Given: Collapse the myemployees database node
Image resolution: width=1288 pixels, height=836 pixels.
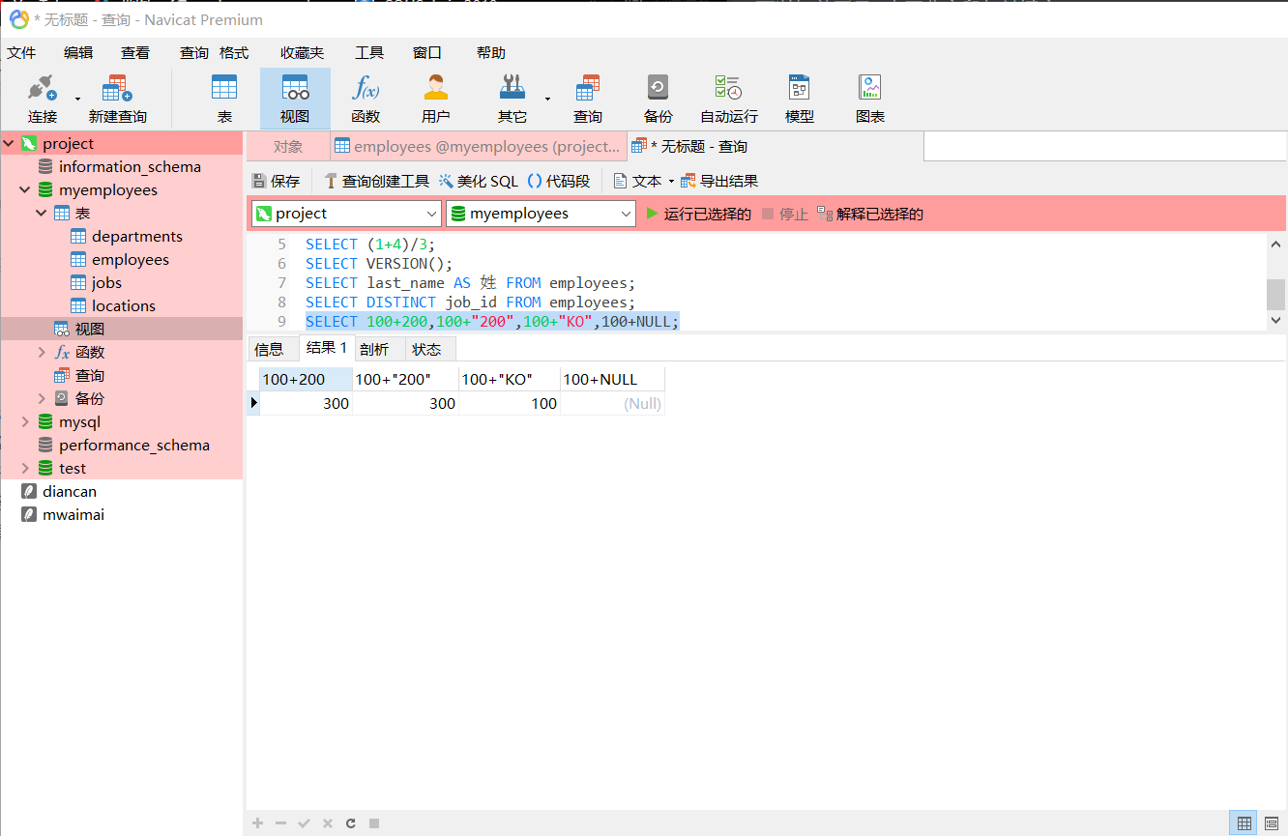Looking at the screenshot, I should point(25,189).
